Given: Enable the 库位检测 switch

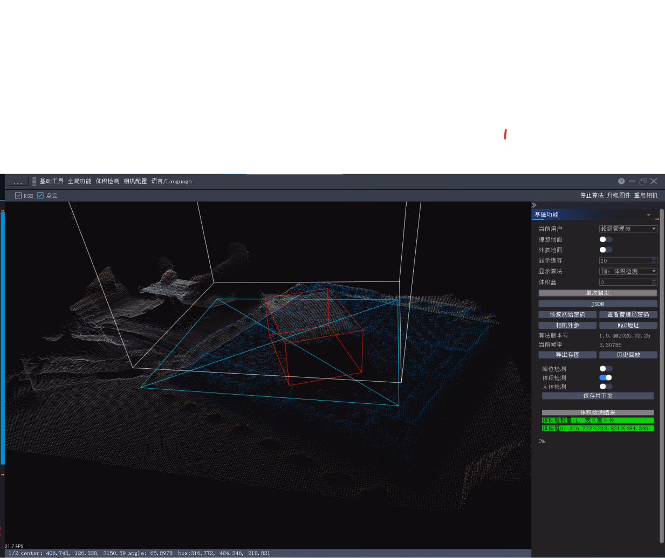Looking at the screenshot, I should click(606, 369).
